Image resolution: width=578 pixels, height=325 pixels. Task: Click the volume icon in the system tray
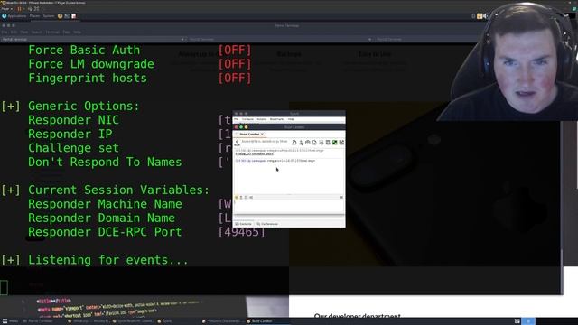tap(486, 16)
